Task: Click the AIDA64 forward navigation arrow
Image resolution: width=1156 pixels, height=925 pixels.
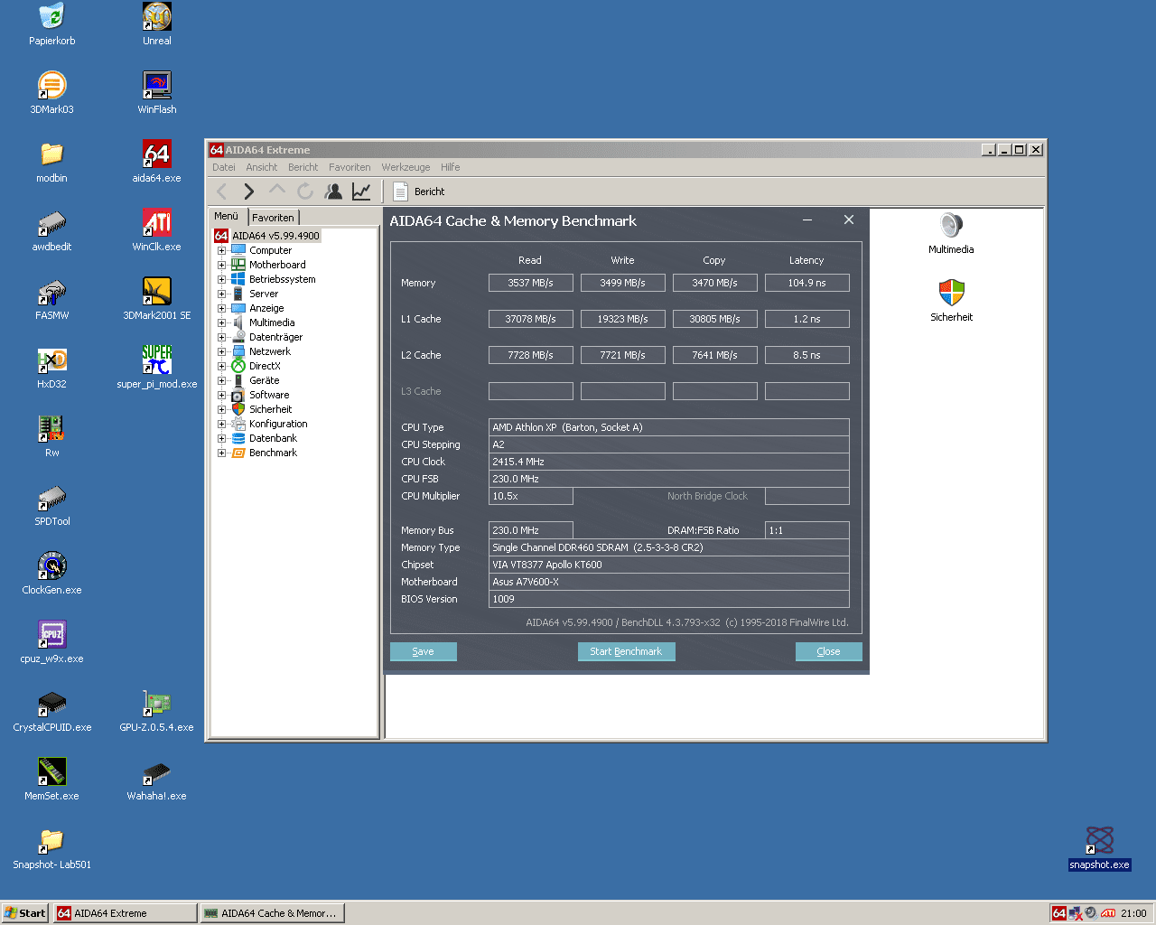Action: 249,192
